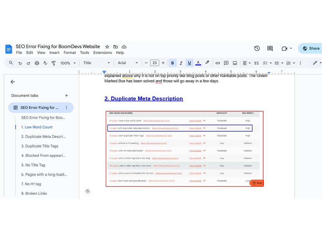322x241 pixels.
Task: Print the document
Action: tap(37, 63)
